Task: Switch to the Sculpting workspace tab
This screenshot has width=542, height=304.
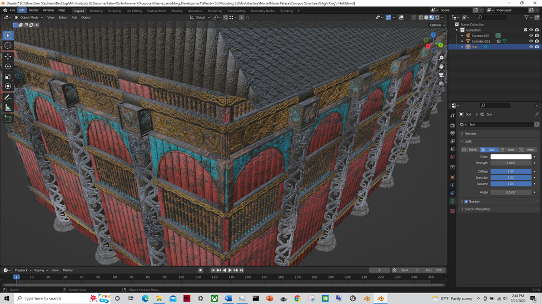Action: (115, 11)
